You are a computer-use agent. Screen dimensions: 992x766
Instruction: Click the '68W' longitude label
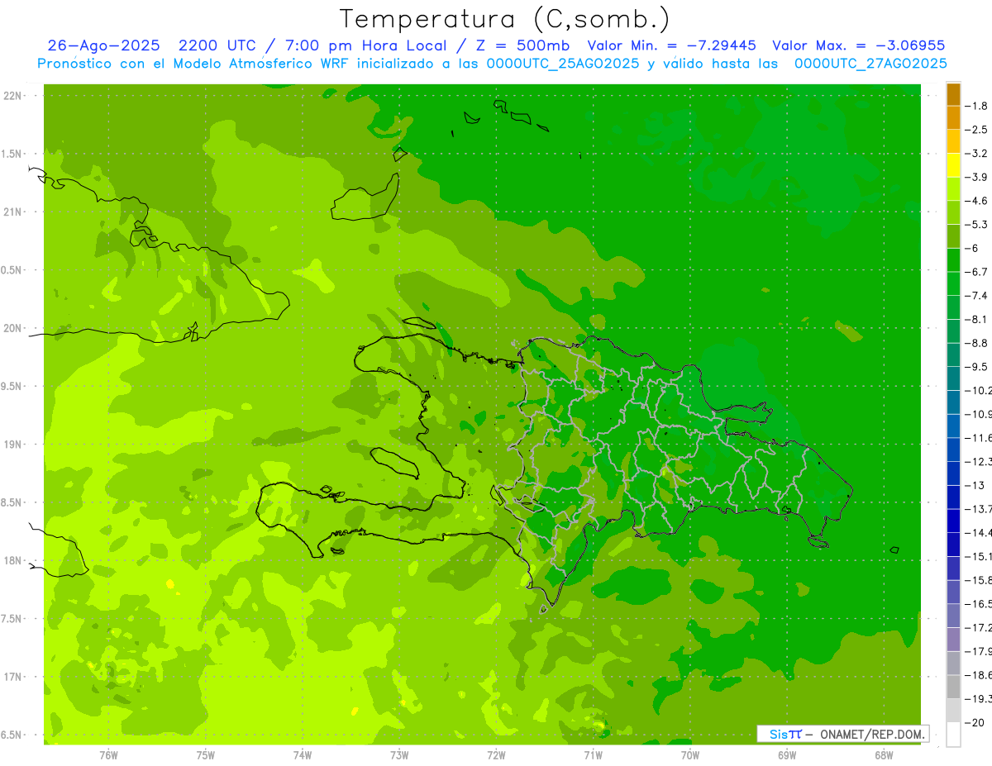click(x=884, y=755)
